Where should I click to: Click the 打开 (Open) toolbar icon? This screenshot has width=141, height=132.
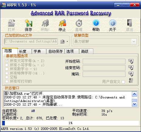12,23
